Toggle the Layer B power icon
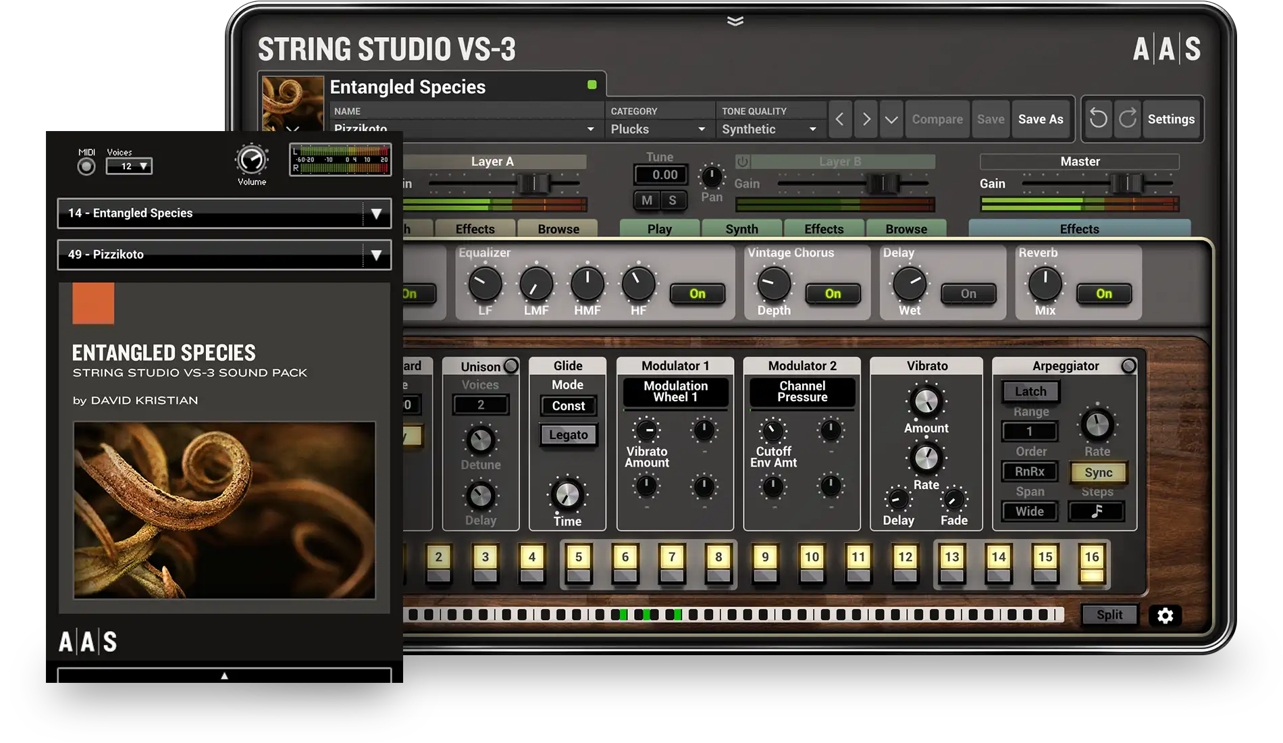The height and width of the screenshot is (743, 1283). pos(742,161)
